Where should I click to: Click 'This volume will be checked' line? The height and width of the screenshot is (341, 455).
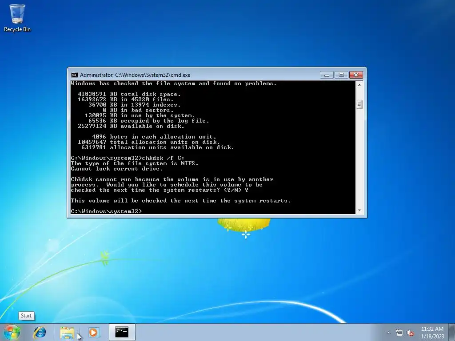(x=180, y=201)
